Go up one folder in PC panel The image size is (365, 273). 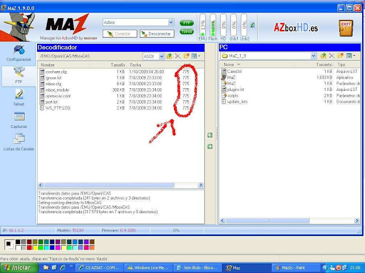(x=323, y=56)
